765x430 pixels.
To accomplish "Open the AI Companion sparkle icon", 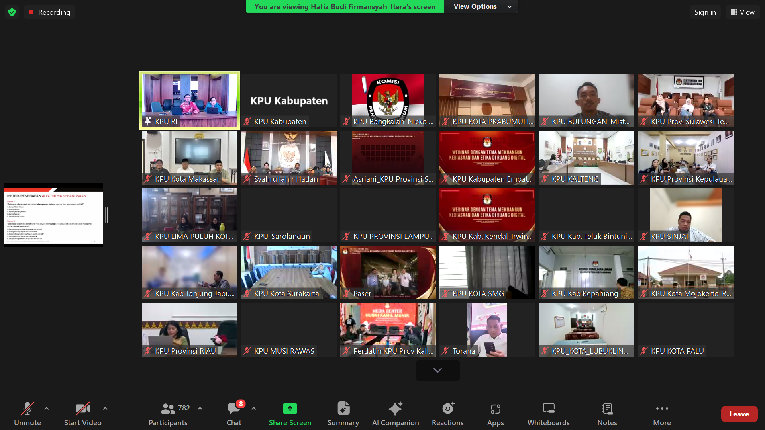I will (395, 409).
